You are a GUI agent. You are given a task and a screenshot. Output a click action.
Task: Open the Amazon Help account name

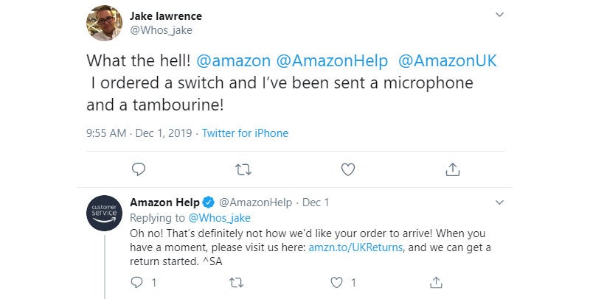[164, 202]
